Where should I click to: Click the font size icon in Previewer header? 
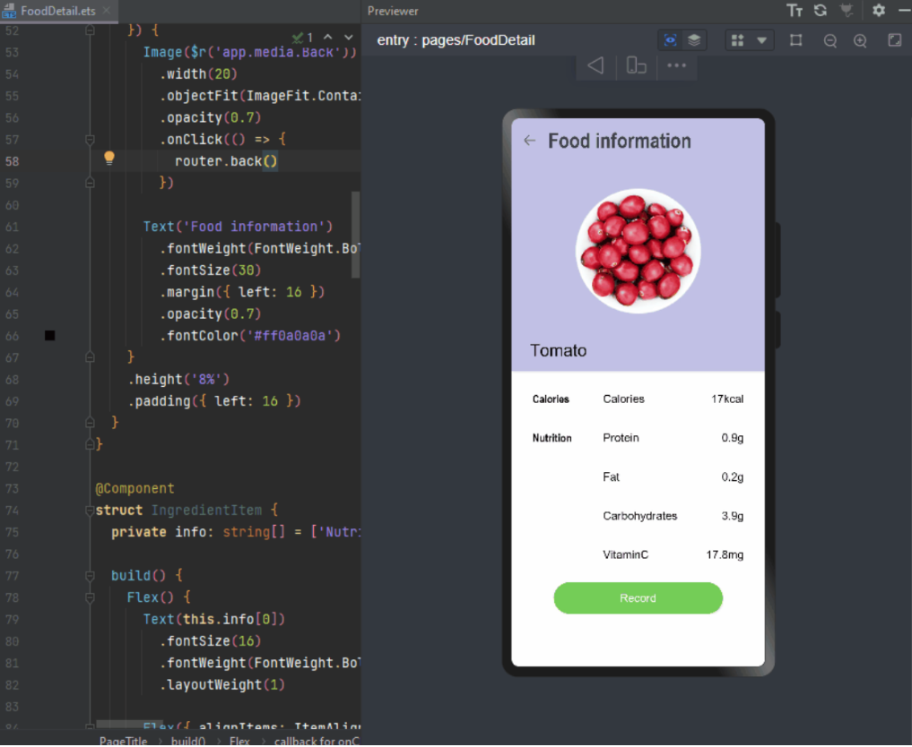795,11
